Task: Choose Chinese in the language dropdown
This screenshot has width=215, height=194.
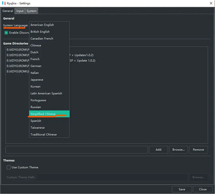Action: point(49,45)
